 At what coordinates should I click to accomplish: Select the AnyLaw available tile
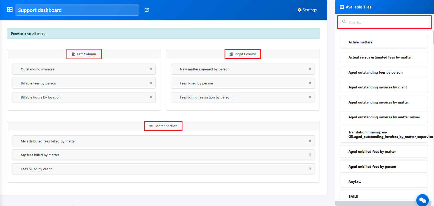point(383,182)
